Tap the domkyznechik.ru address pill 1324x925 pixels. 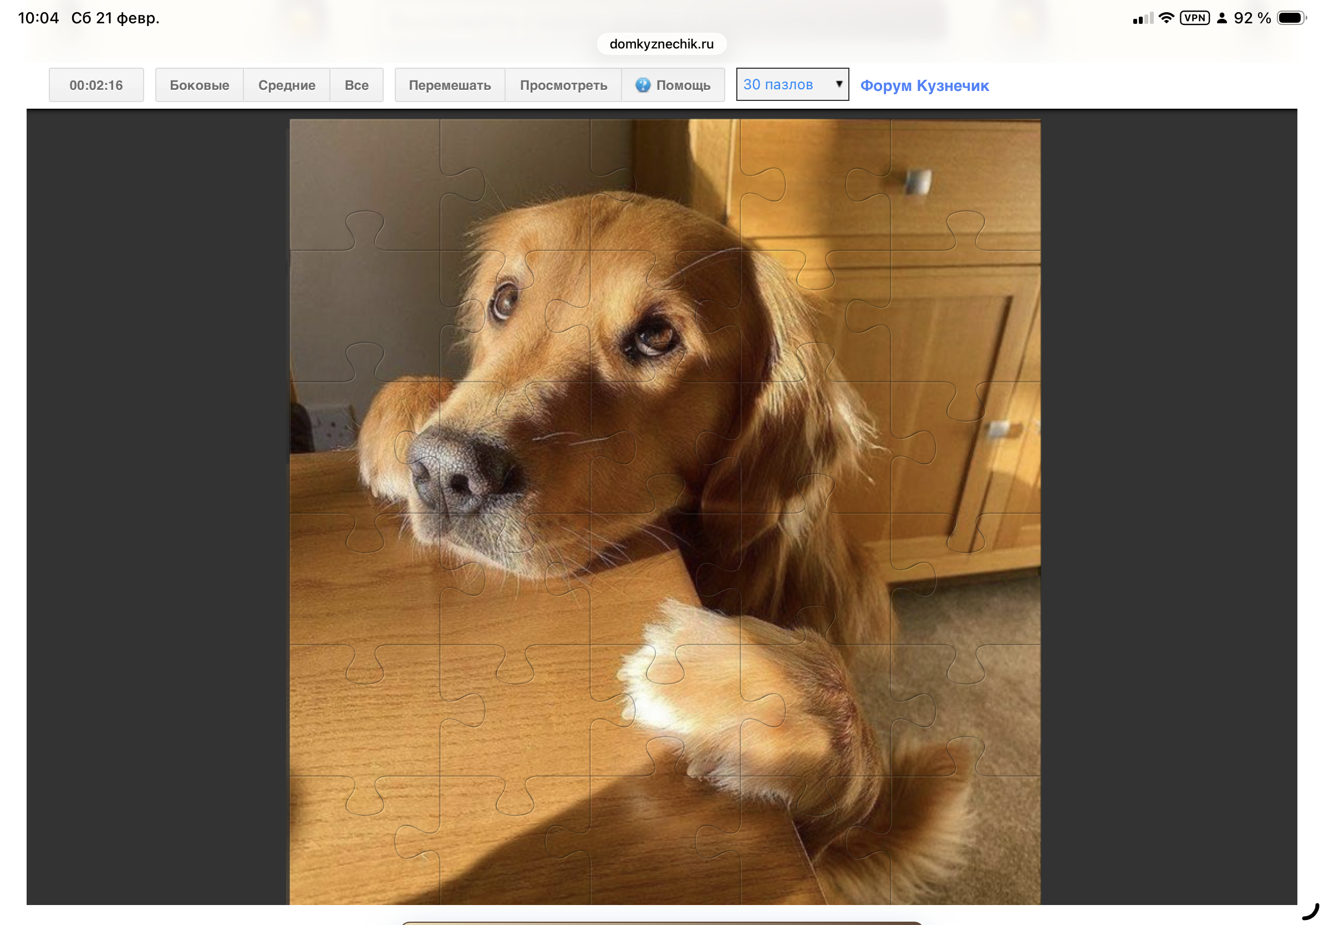[x=661, y=44]
